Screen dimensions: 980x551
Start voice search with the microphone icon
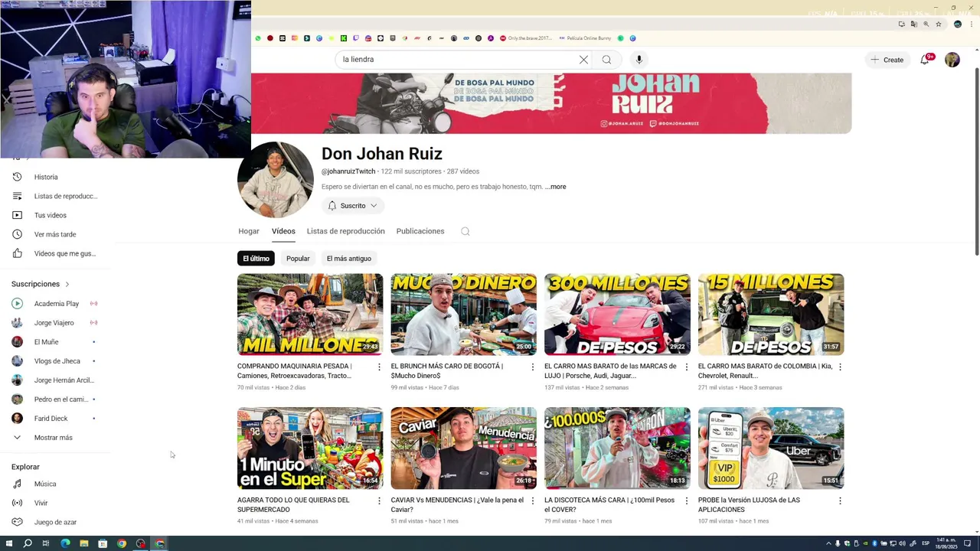coord(639,60)
